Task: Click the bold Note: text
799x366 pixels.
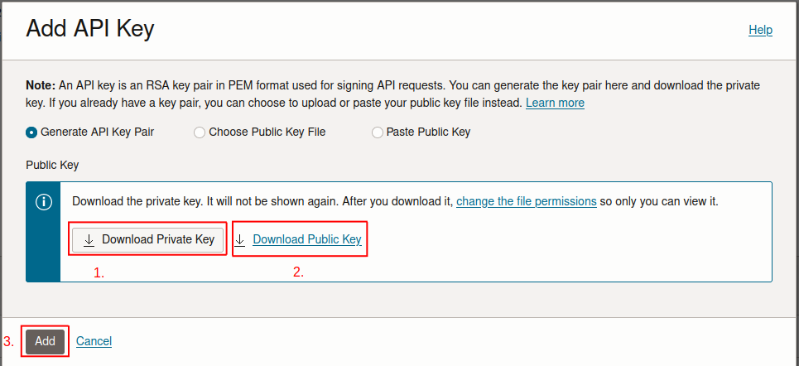Action: (41, 85)
